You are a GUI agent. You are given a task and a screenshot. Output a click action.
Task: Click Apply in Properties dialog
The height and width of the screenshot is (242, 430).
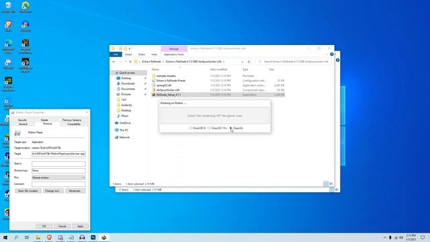pyautogui.click(x=80, y=227)
